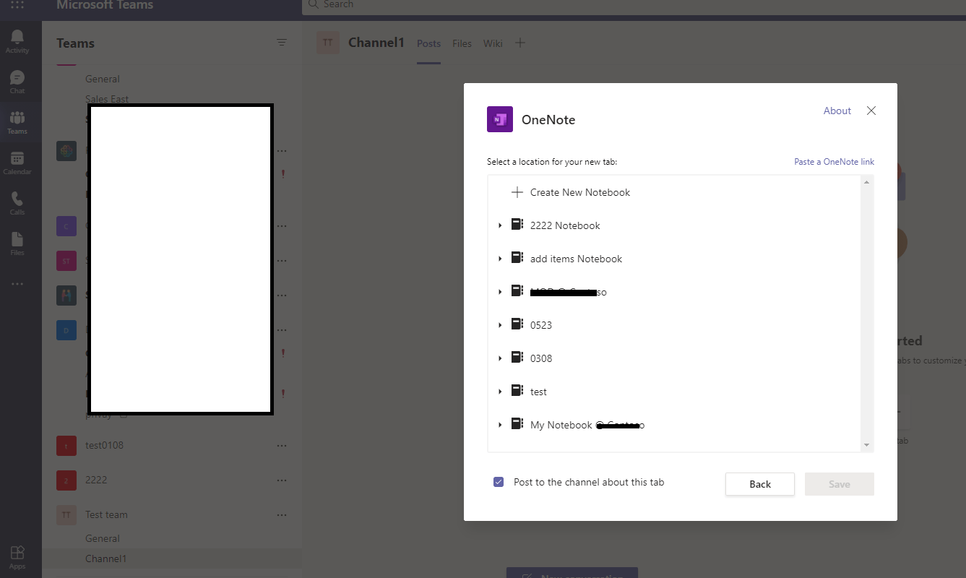966x578 pixels.
Task: Select the add items Notebook entry
Action: coord(576,259)
